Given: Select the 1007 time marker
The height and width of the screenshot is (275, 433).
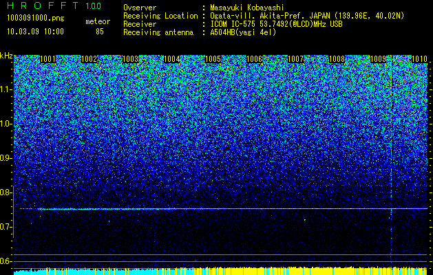Looking at the screenshot, I should tap(296, 59).
